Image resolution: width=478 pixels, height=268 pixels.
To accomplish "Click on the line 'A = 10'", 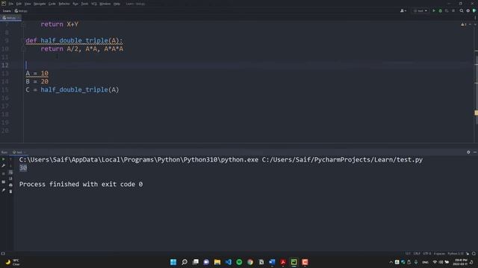I will pyautogui.click(x=37, y=73).
